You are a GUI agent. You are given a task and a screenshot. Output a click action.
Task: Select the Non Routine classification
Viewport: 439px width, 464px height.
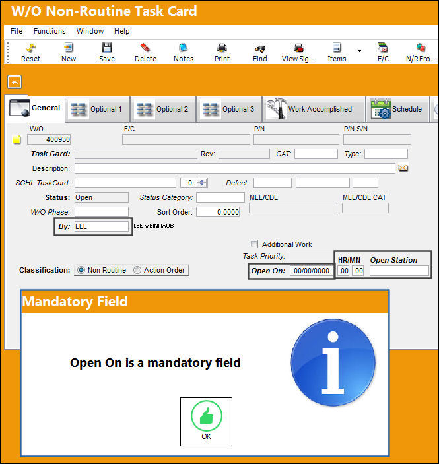coord(102,270)
